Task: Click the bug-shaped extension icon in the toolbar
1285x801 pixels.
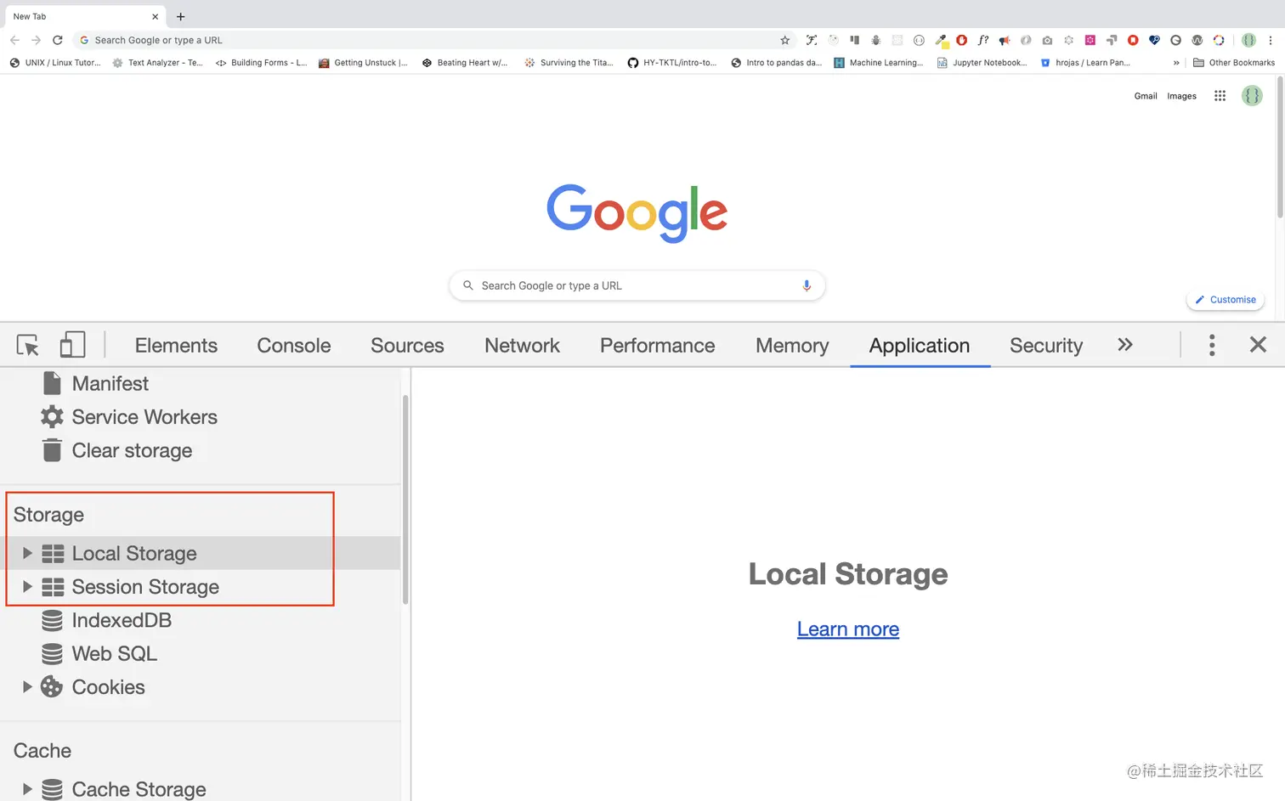Action: coord(875,40)
